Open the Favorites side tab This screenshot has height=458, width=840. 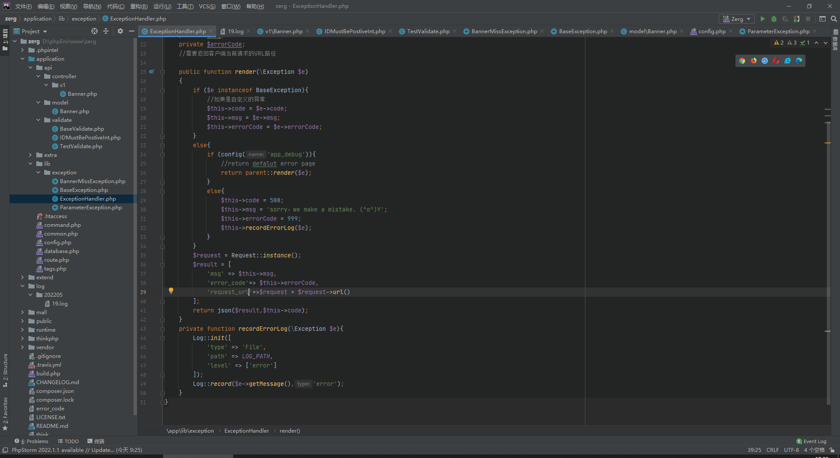(5, 413)
